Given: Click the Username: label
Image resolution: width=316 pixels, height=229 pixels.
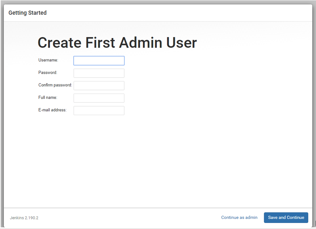Looking at the screenshot, I should pos(48,60).
